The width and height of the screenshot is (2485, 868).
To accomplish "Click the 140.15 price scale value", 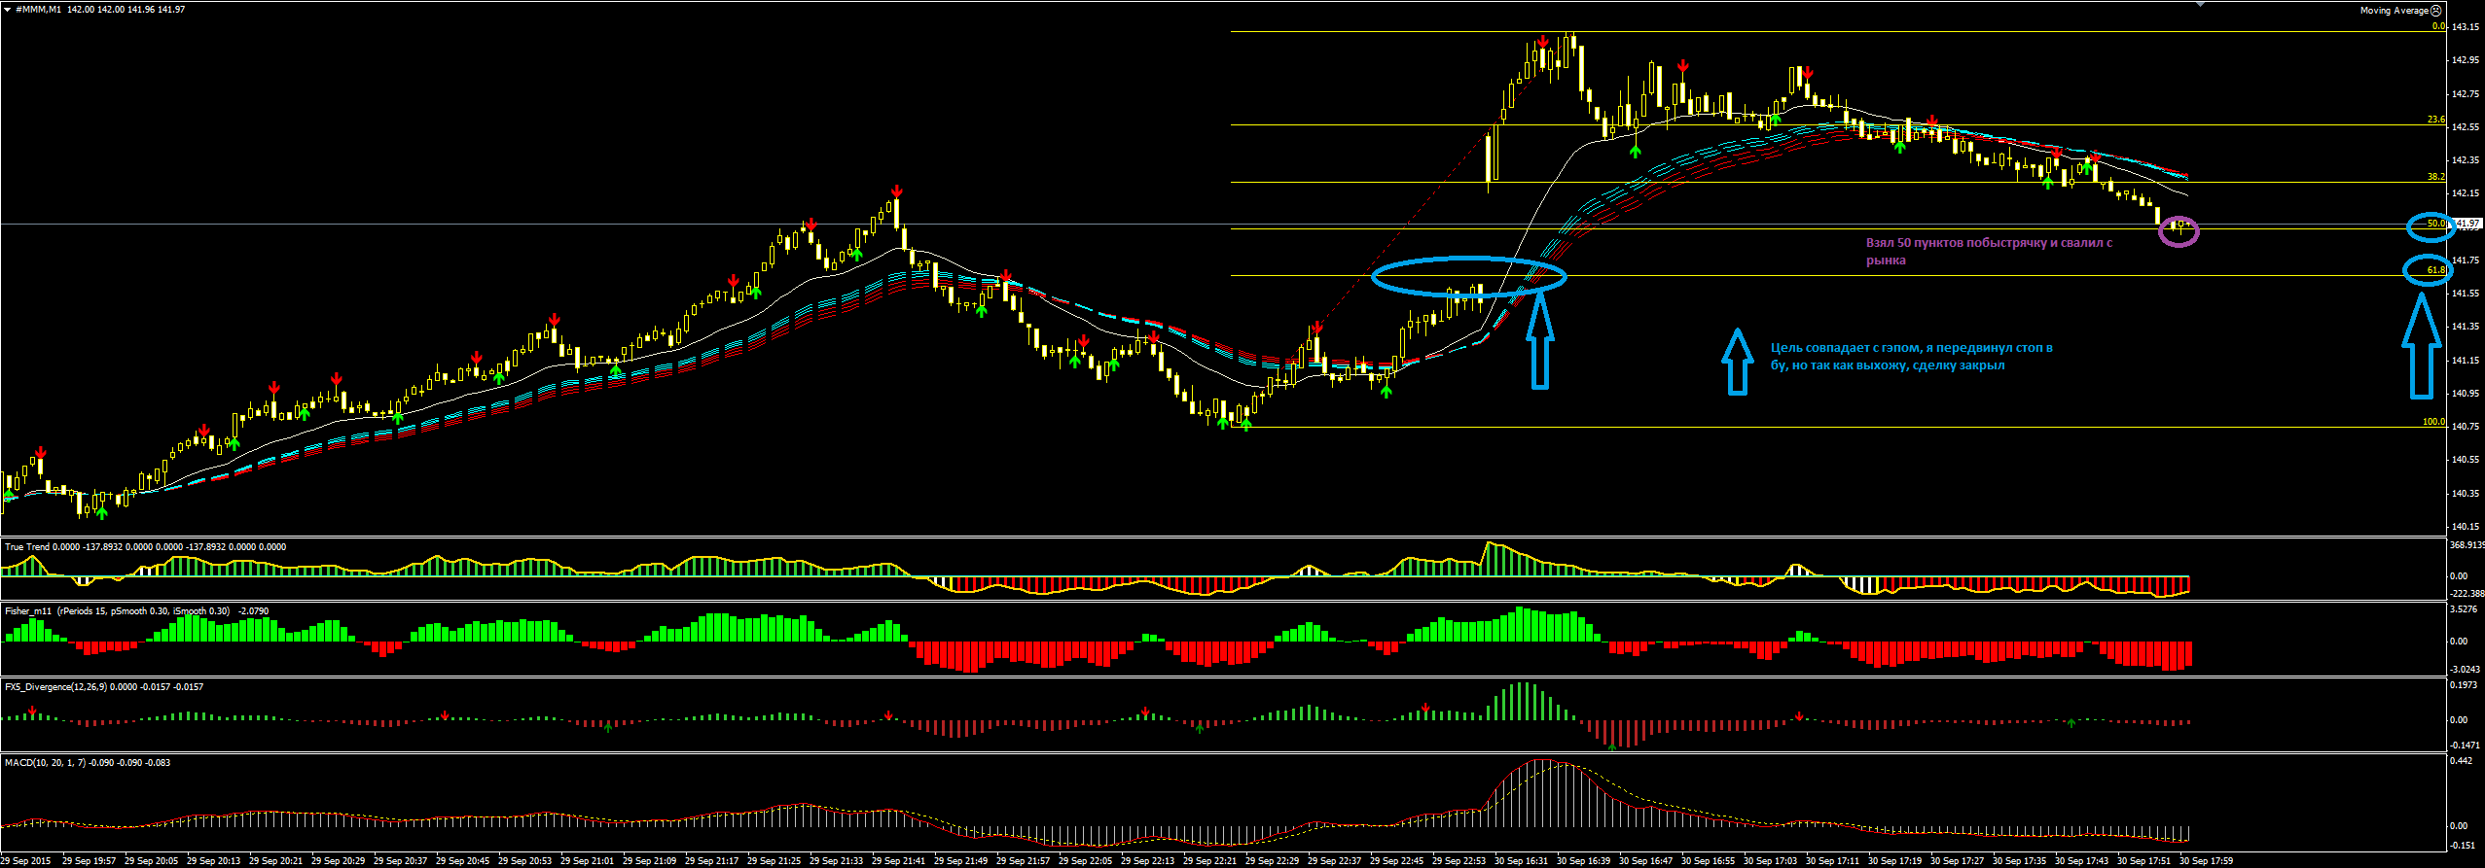I will (x=2466, y=527).
